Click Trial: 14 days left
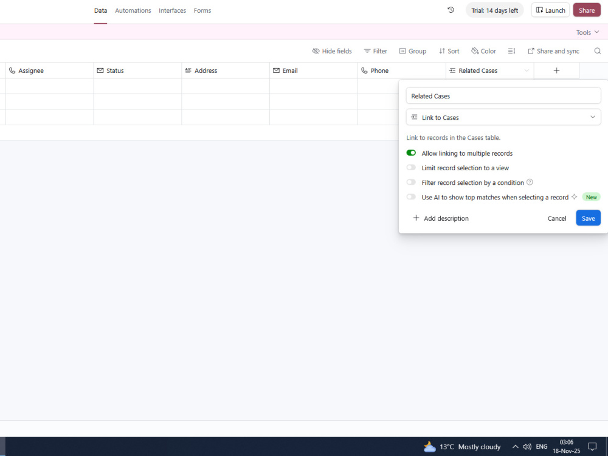 click(494, 10)
